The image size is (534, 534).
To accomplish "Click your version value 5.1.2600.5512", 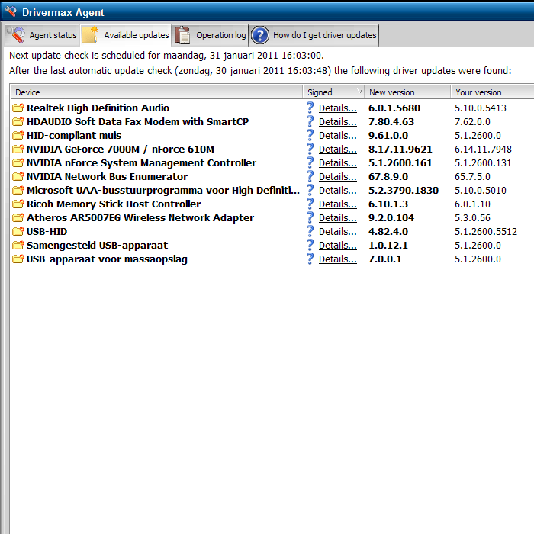I will [486, 232].
